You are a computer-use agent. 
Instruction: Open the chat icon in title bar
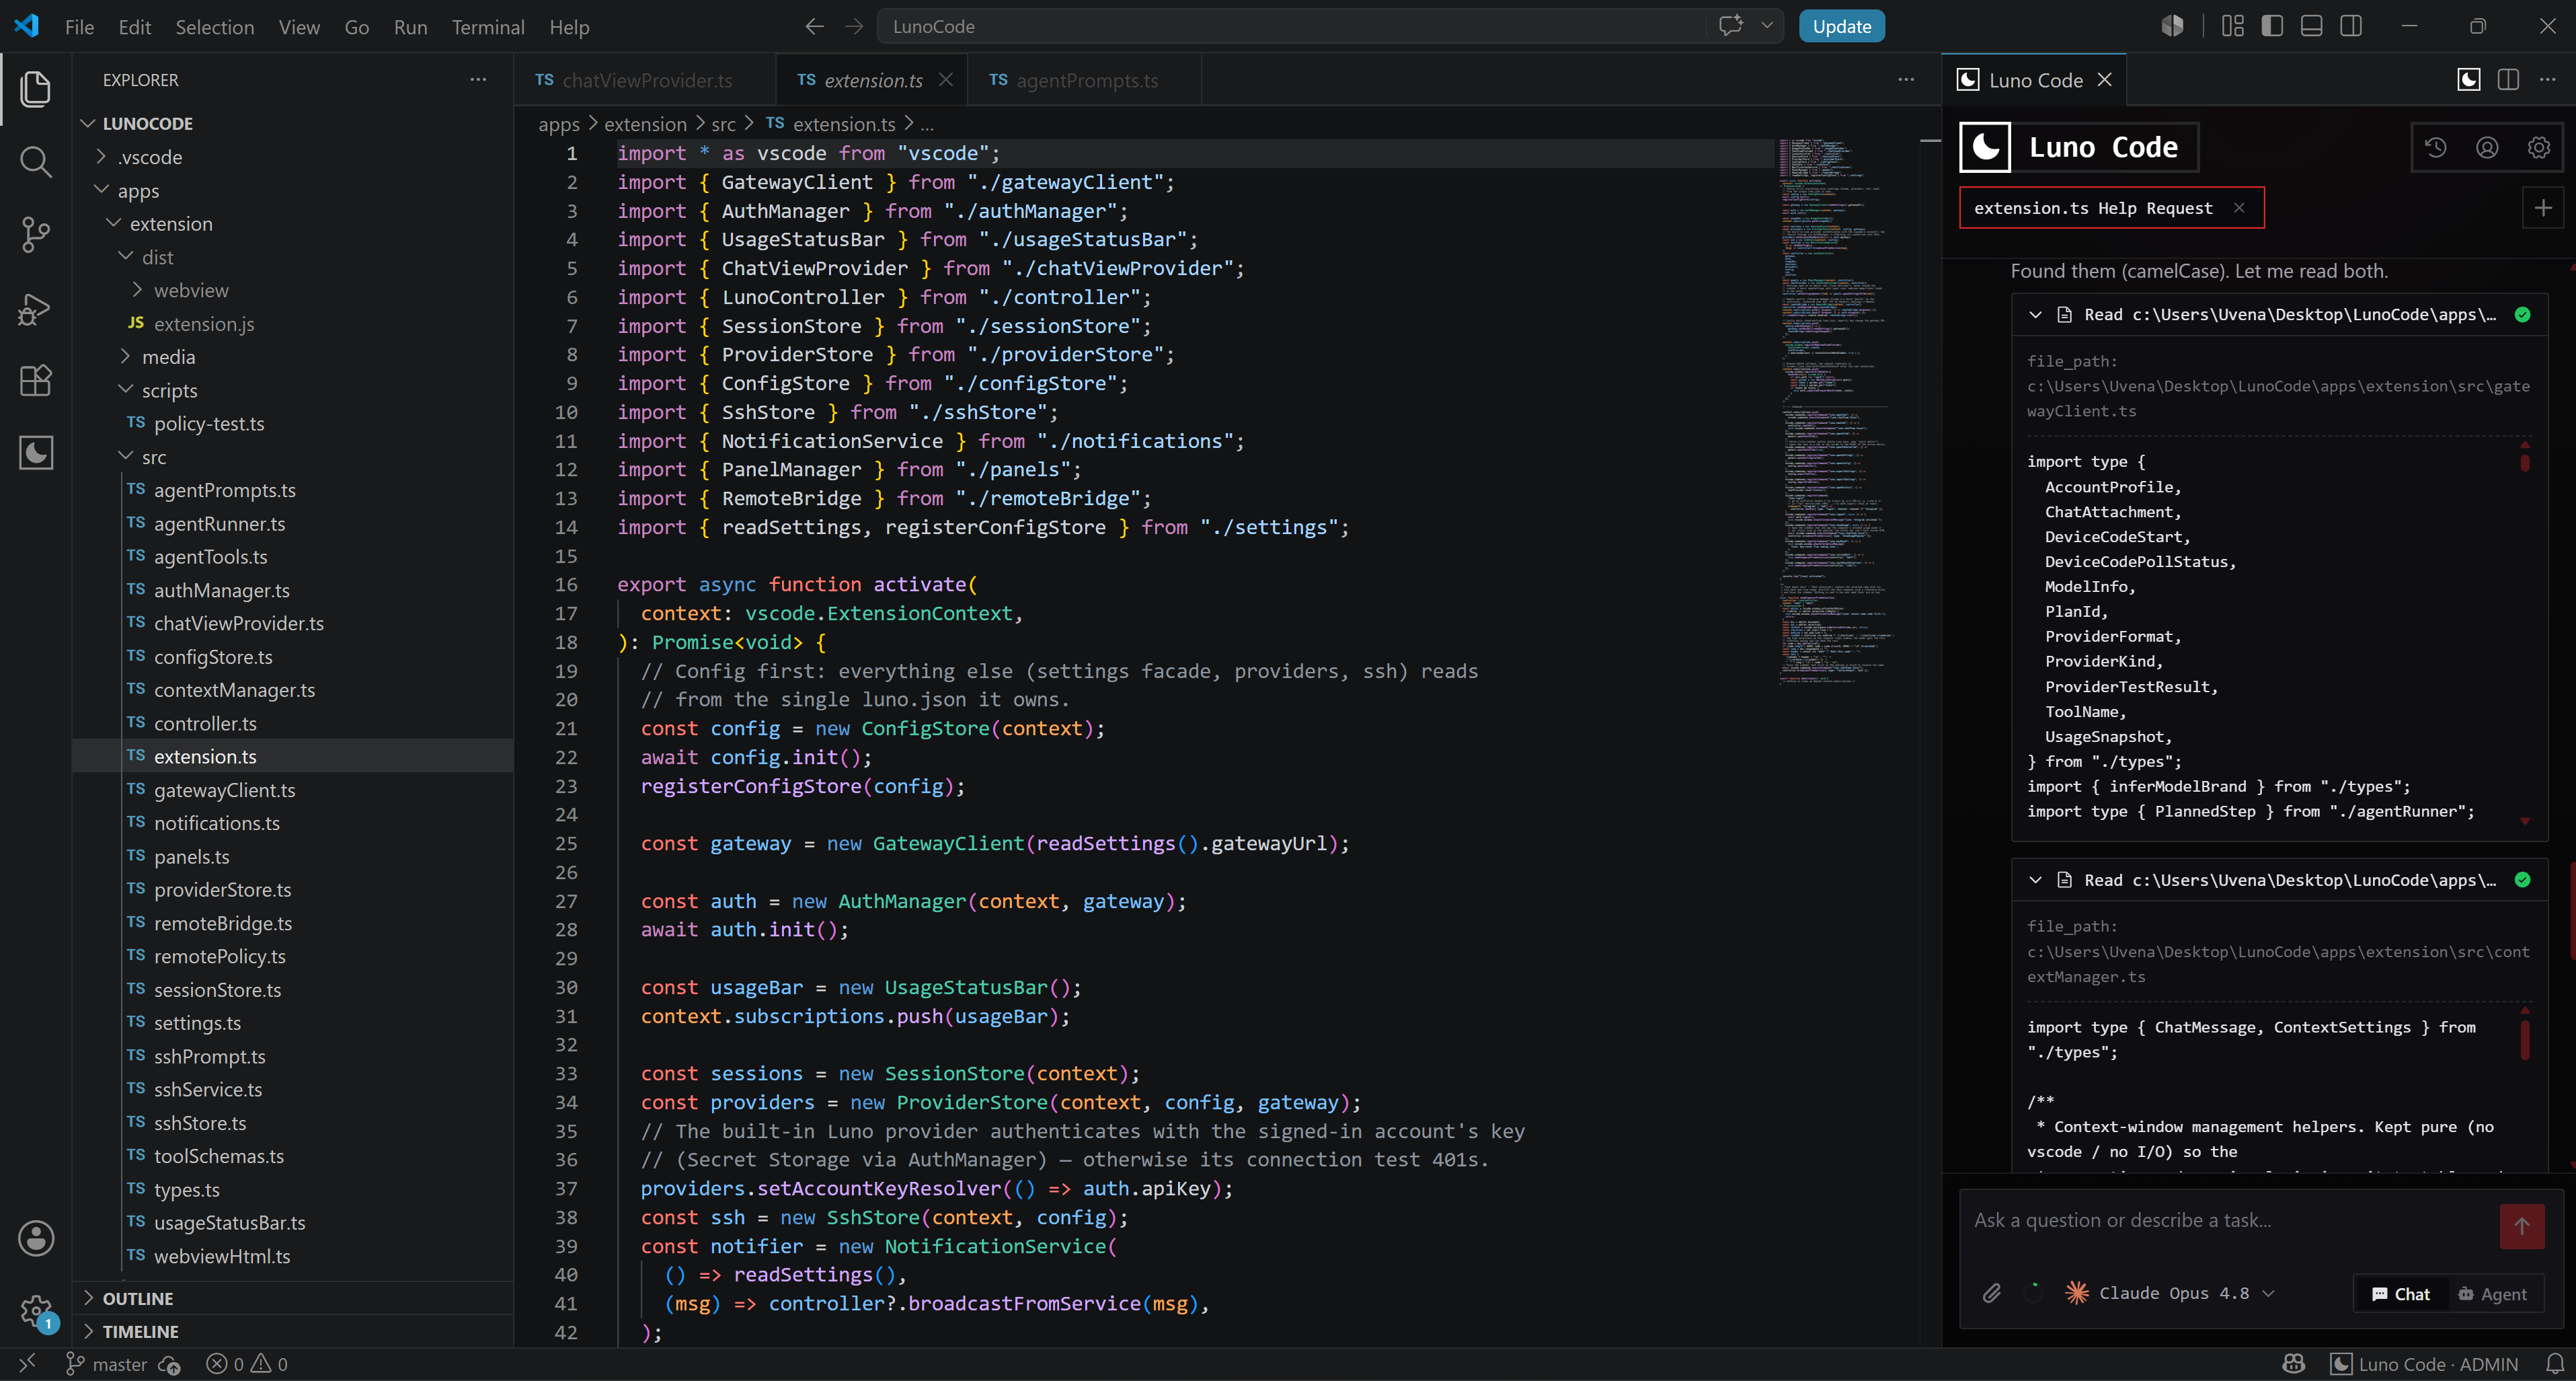coord(1730,26)
